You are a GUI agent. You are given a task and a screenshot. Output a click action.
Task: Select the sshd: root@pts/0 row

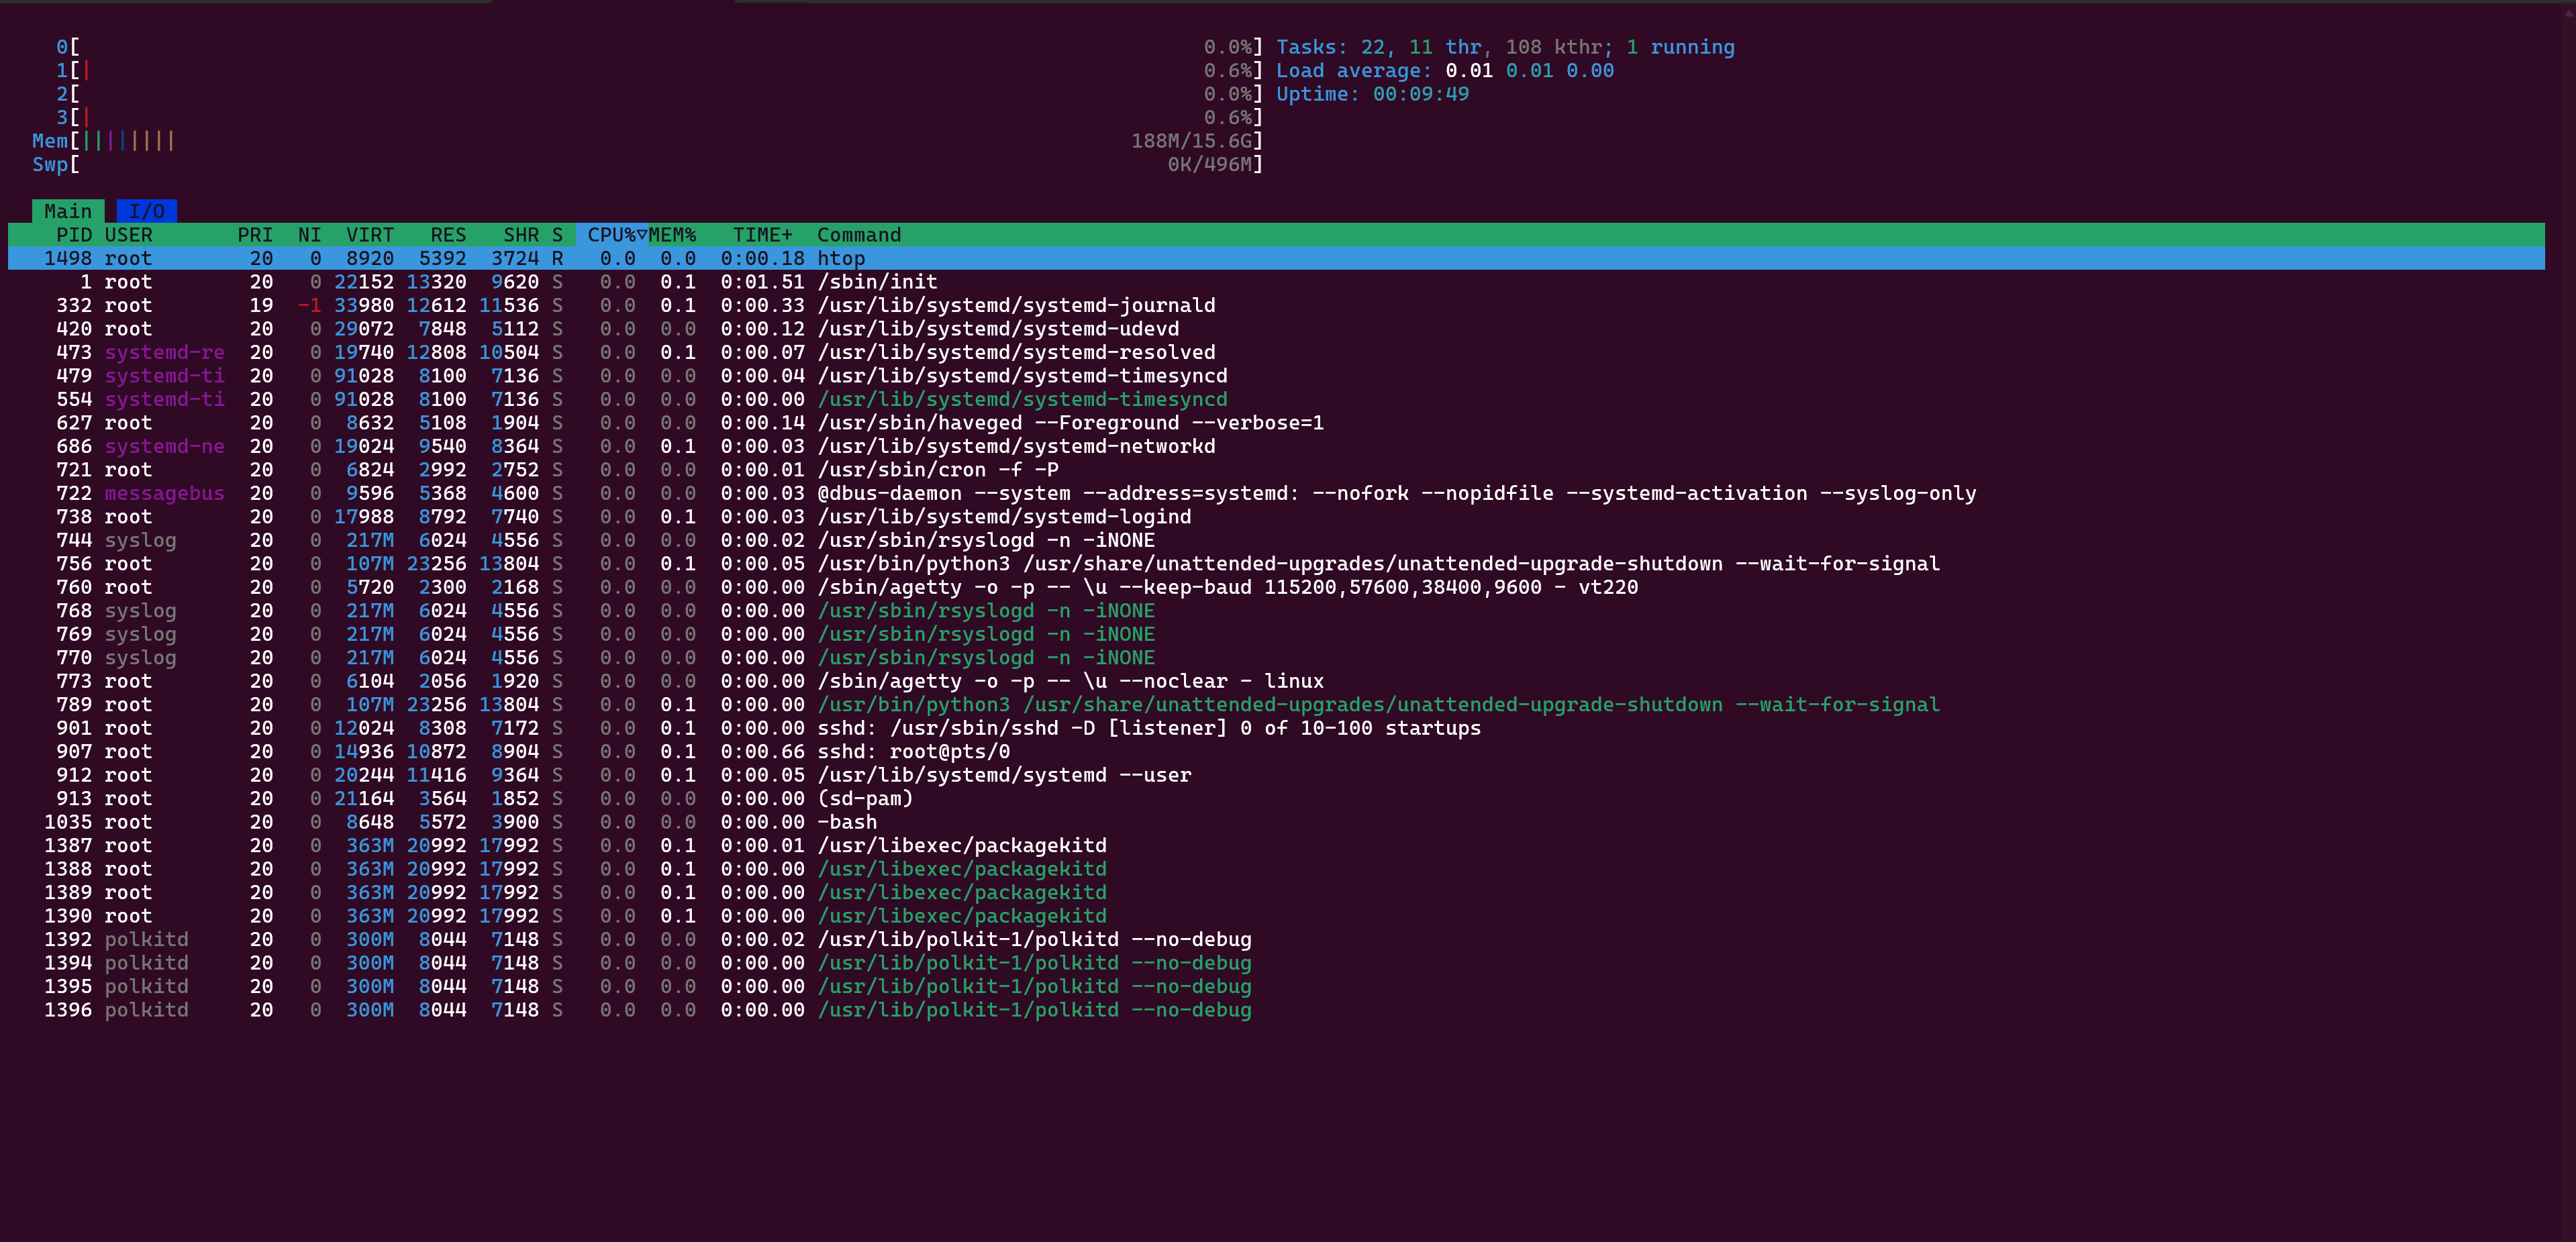(1276, 752)
